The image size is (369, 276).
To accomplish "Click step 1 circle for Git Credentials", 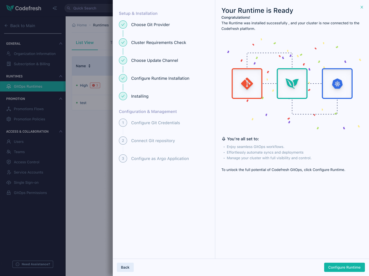I will [123, 123].
